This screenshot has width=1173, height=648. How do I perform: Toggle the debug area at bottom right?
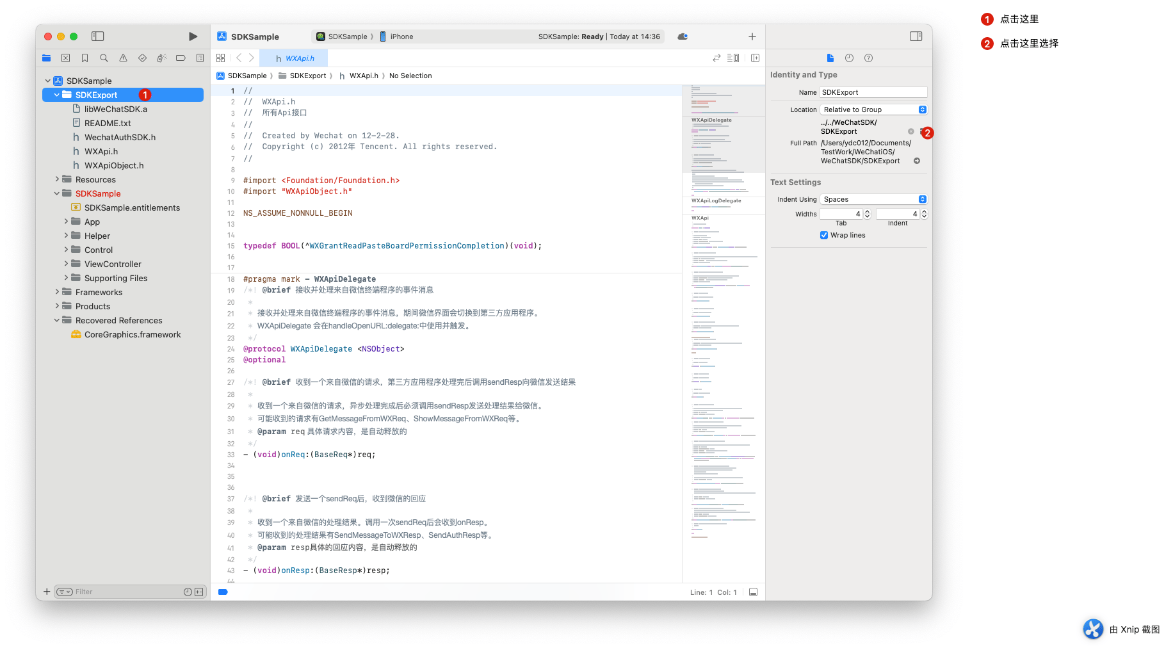tap(753, 592)
